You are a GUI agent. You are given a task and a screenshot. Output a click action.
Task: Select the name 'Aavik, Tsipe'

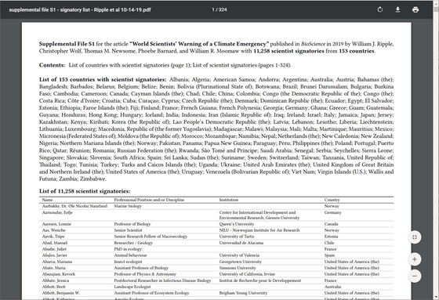[53, 237]
